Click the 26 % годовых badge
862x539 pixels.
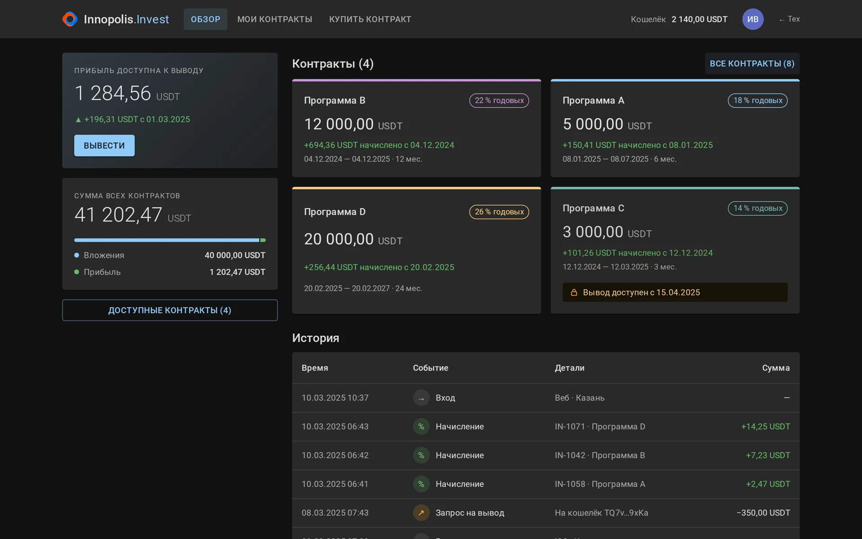(x=499, y=212)
